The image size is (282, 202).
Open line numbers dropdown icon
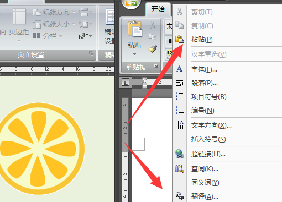(86, 24)
